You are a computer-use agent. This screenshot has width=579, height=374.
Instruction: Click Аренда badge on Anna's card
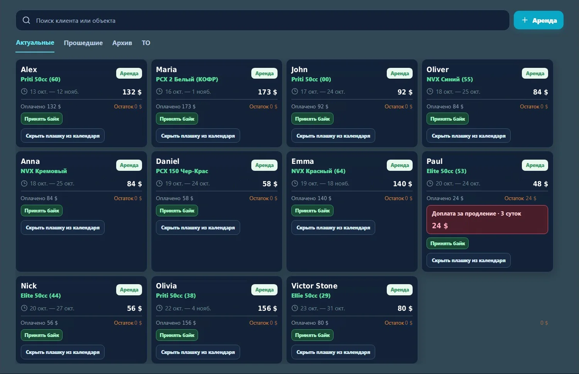129,165
